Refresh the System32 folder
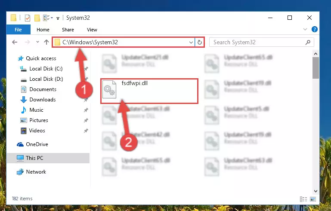Viewport: 331px width, 211px height. (199, 43)
